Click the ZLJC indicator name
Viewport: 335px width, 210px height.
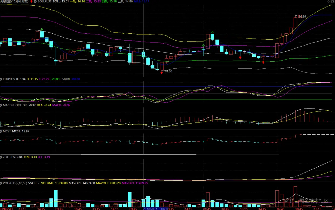tap(6, 157)
